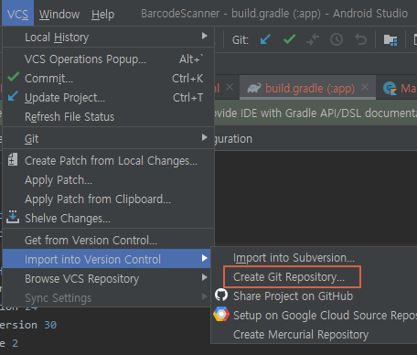Click the Shelve Changes download tray icon

pos(13,217)
